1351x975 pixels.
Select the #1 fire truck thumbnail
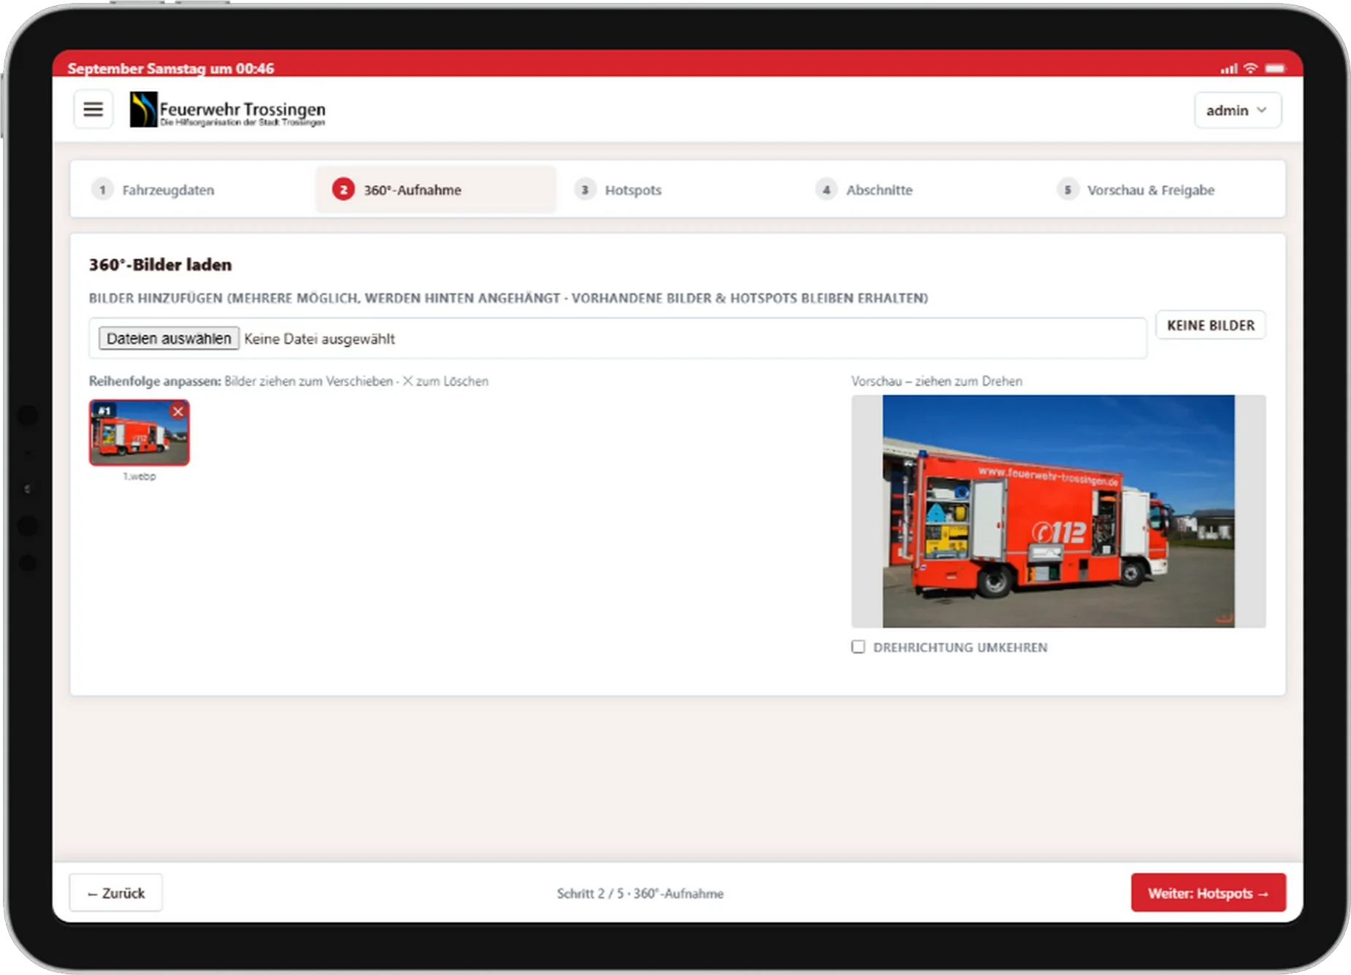coord(139,432)
